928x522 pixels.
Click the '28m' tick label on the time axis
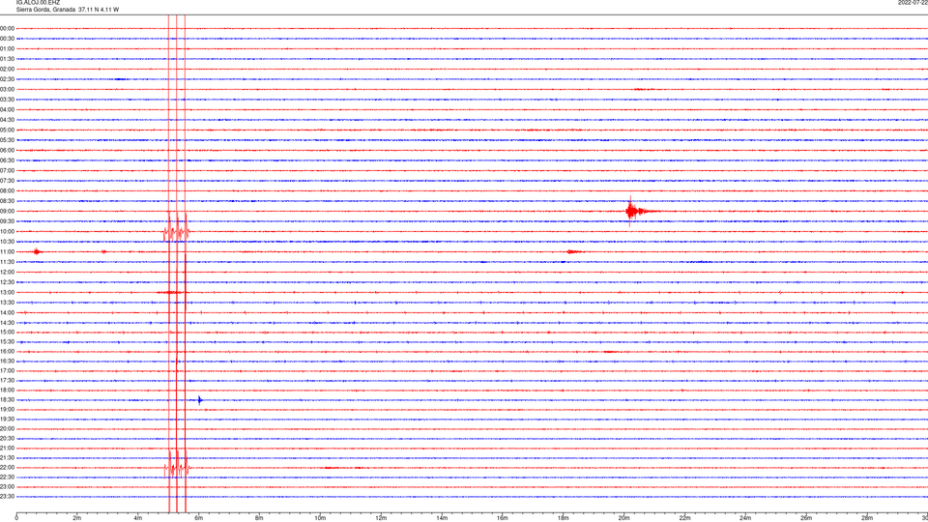pyautogui.click(x=867, y=518)
